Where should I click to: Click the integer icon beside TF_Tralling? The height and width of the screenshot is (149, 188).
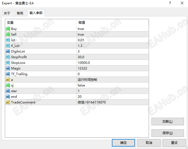(8, 74)
